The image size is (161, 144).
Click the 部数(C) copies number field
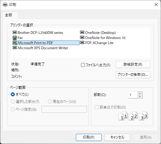pyautogui.click(x=133, y=95)
